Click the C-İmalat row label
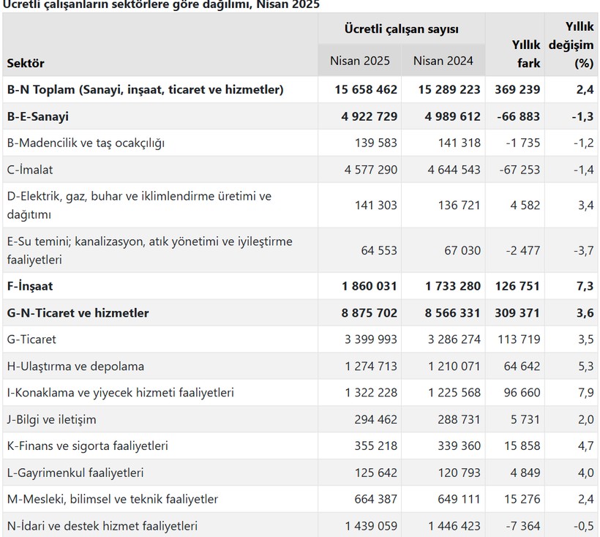This screenshot has width=600, height=537. [30, 170]
